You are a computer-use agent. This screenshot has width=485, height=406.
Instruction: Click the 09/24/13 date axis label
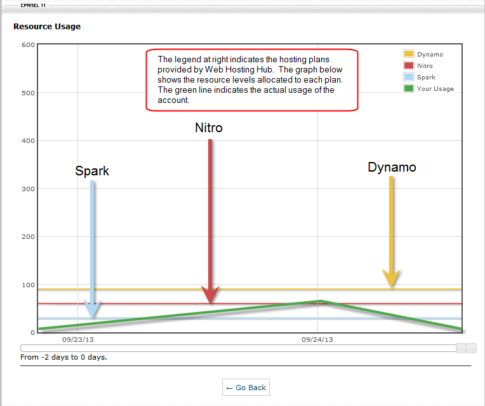point(317,340)
